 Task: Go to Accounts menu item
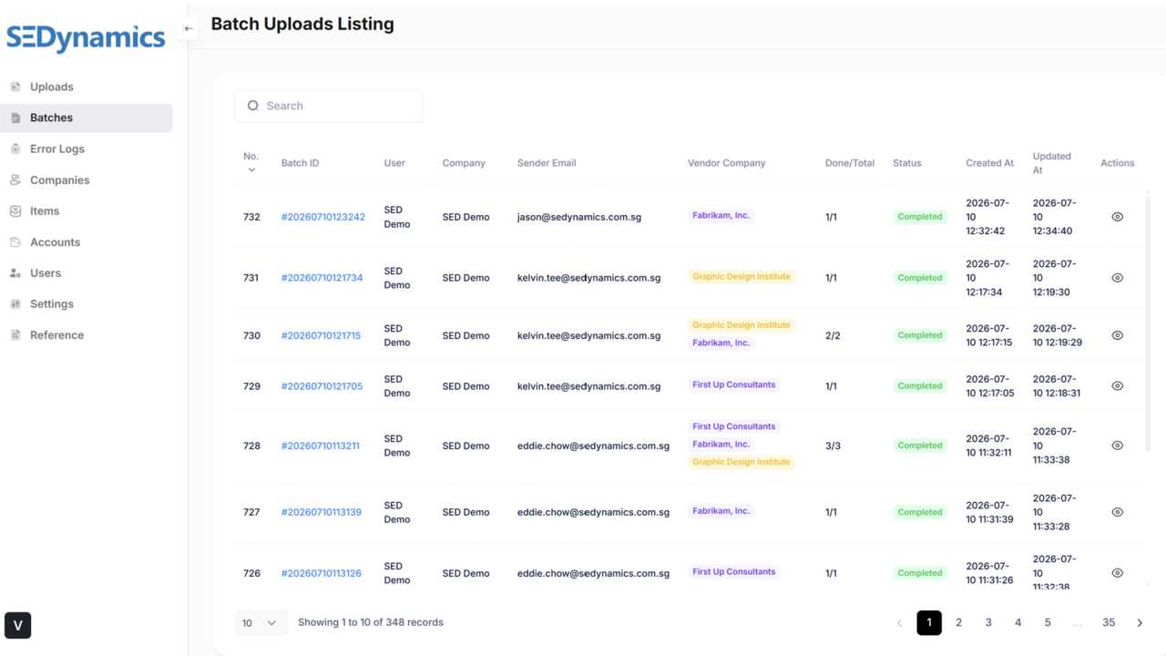[87, 242]
